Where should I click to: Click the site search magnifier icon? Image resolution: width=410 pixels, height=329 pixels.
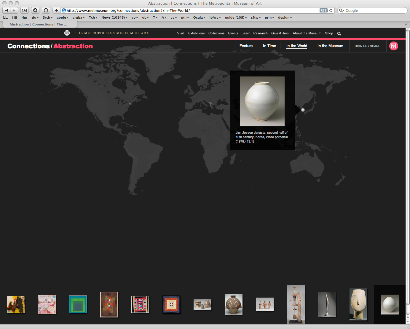(x=339, y=33)
